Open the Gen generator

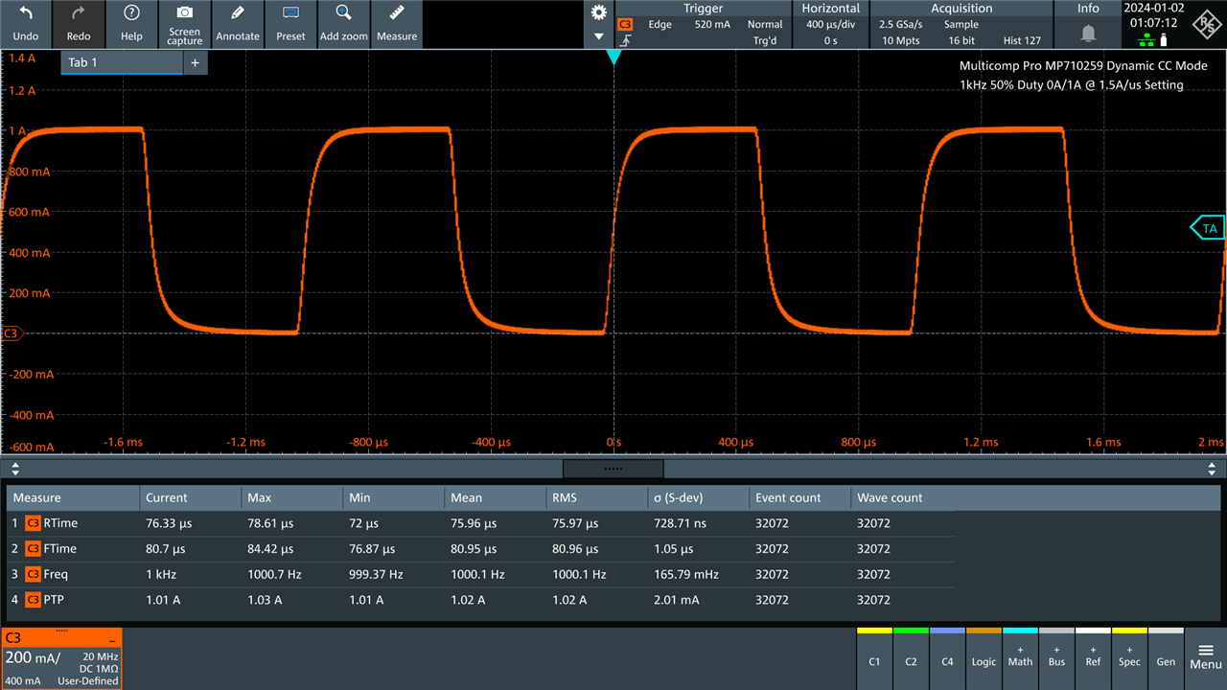click(1166, 657)
